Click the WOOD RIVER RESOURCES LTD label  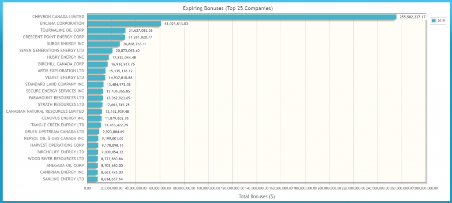(x=56, y=159)
